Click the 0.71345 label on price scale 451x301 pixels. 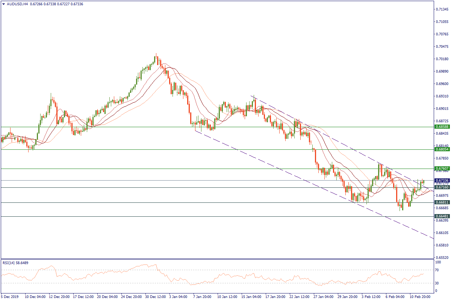[x=442, y=9]
